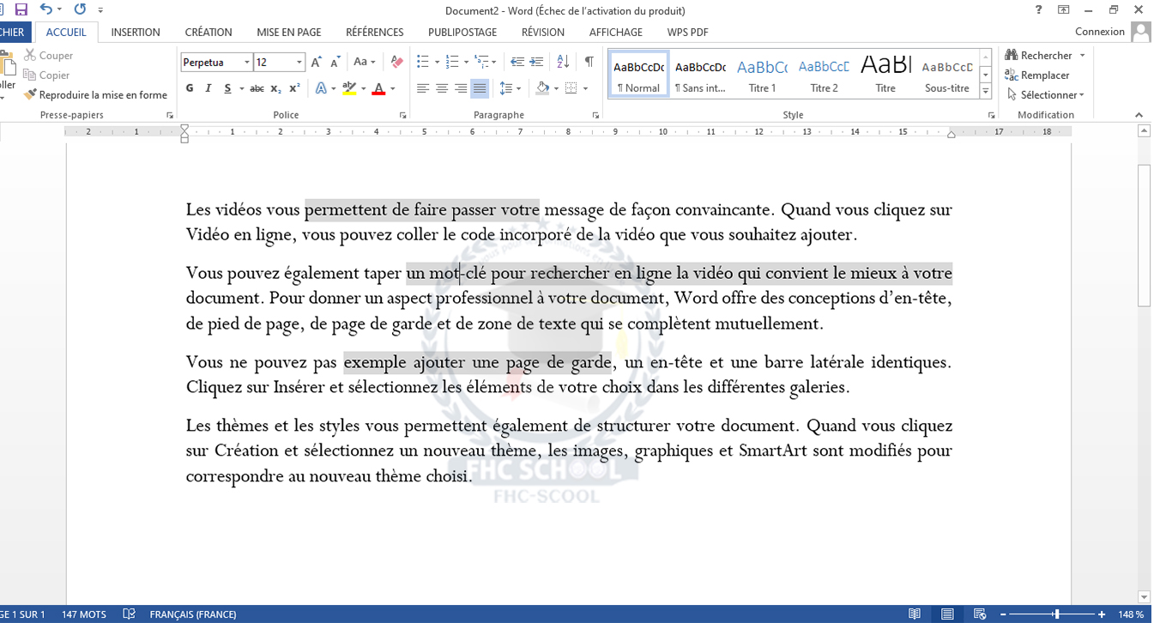
Task: Apply the Titre 1 style
Action: point(762,75)
